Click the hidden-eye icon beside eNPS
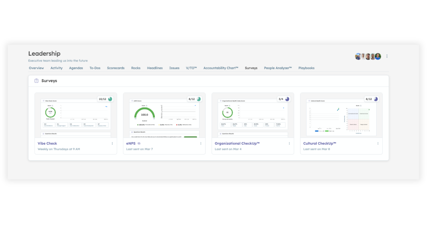Image resolution: width=429 pixels, height=225 pixels. (x=139, y=144)
